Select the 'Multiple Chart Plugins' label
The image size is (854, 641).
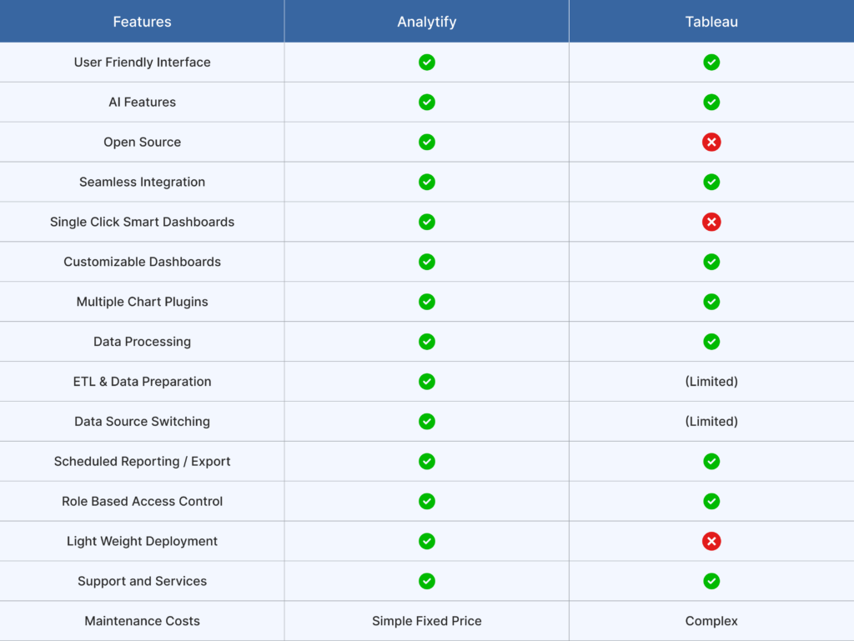tap(142, 302)
